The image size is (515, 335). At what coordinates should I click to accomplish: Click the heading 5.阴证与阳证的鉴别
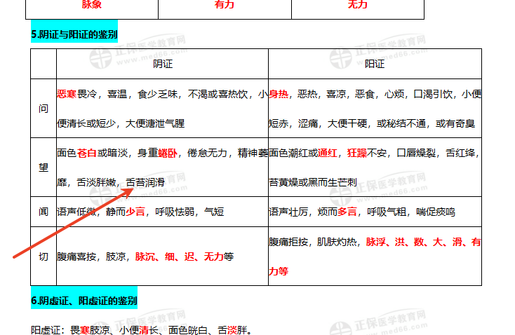coord(74,34)
